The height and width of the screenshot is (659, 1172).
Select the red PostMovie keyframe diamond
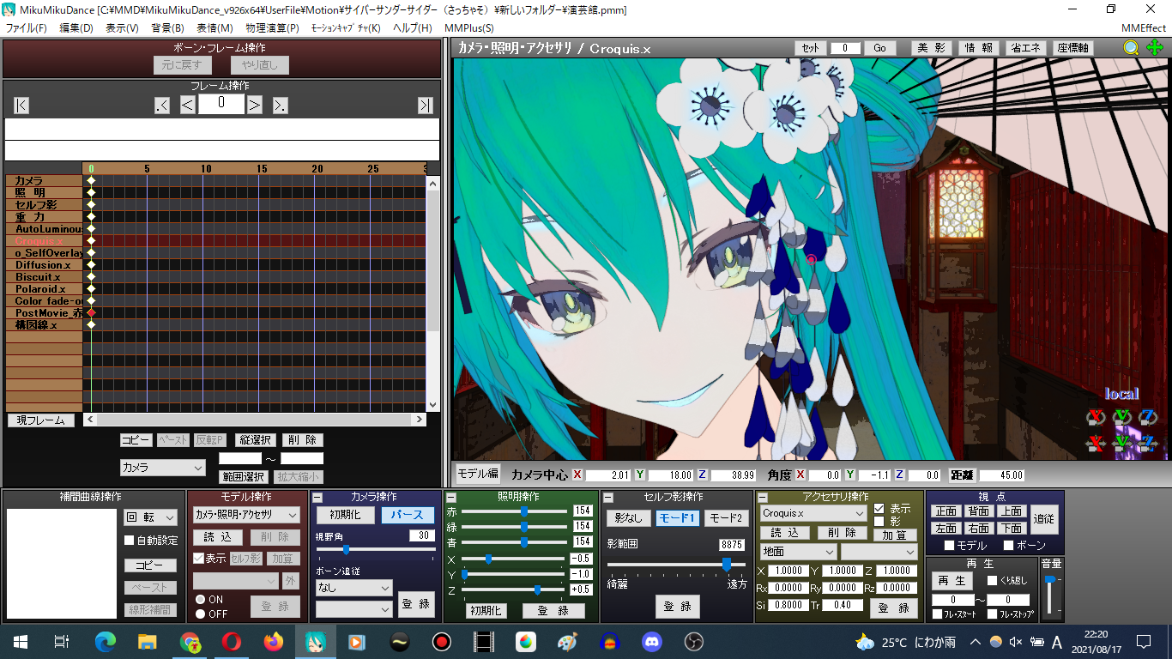(x=91, y=313)
